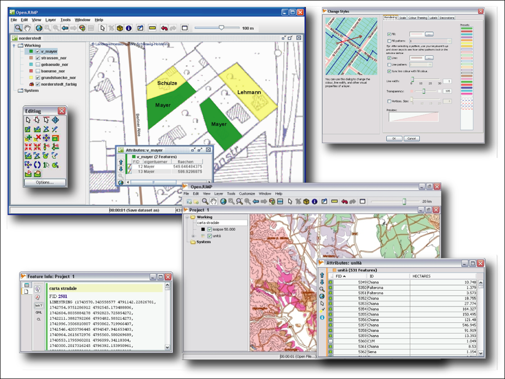Click the output window icon in norderstedt toolbar
The image size is (505, 379).
point(184,28)
